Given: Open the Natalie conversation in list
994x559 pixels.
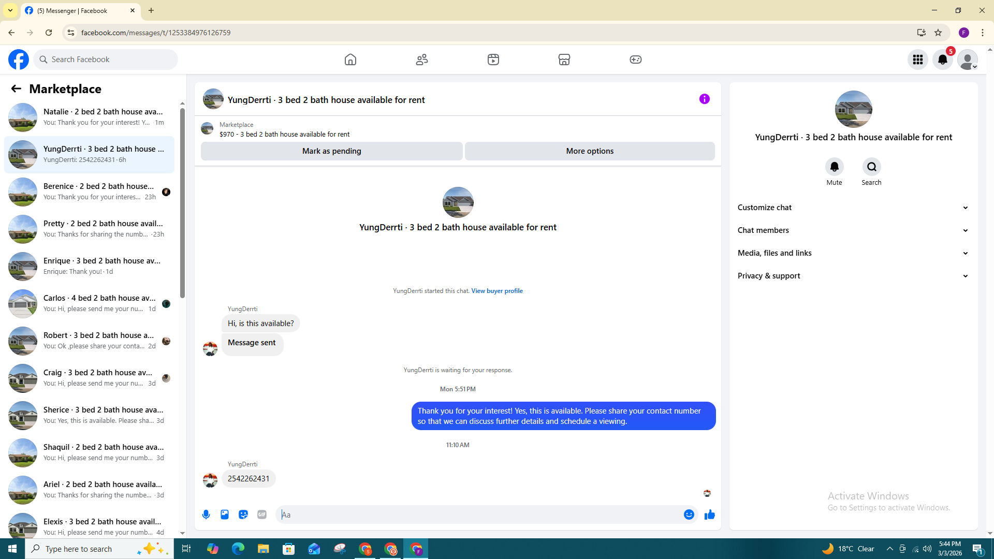Looking at the screenshot, I should click(x=91, y=117).
